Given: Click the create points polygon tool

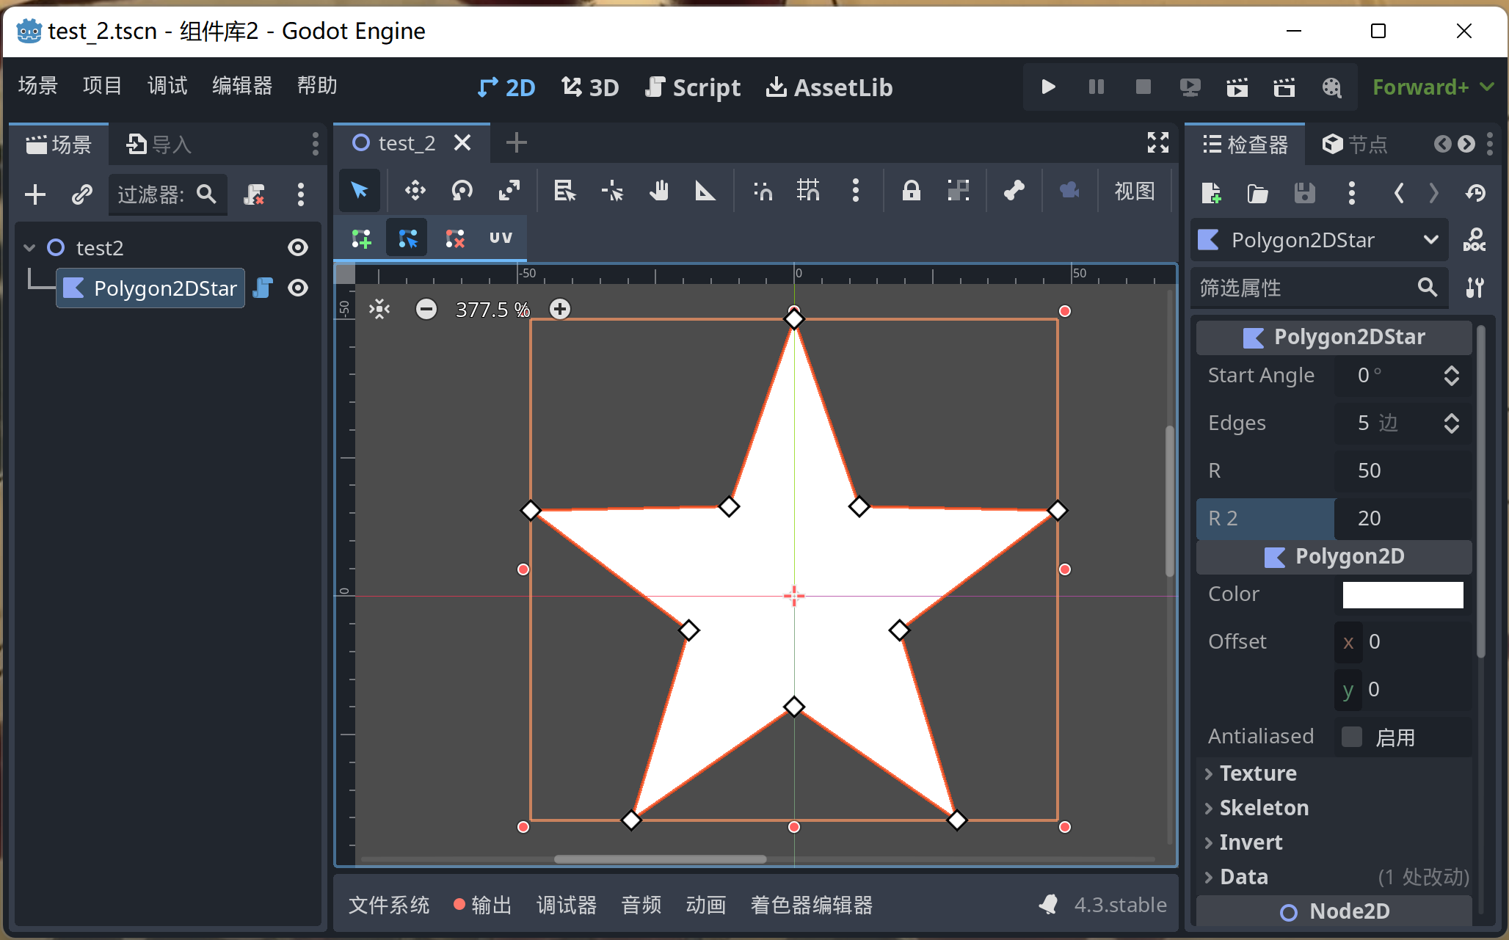Looking at the screenshot, I should click(361, 238).
